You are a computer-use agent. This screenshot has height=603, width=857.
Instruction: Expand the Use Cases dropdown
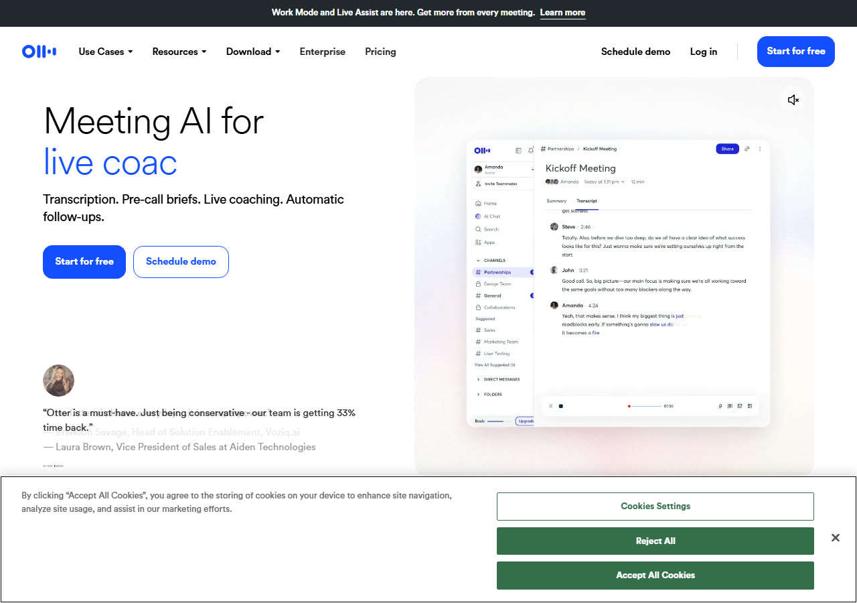pyautogui.click(x=106, y=52)
